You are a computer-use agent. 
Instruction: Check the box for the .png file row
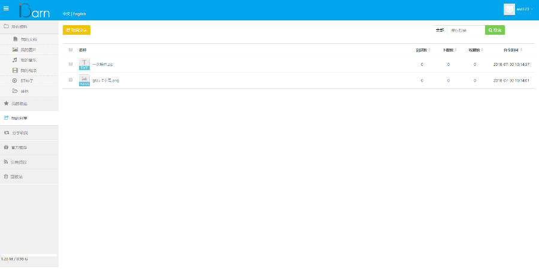(x=71, y=80)
